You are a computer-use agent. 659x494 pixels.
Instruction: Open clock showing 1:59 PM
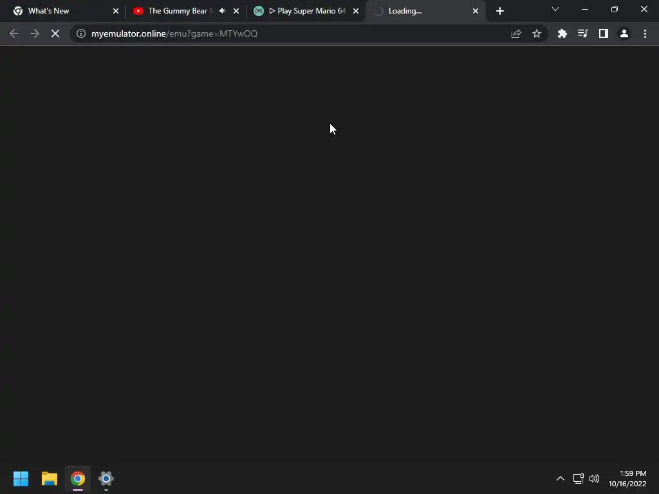tap(627, 479)
